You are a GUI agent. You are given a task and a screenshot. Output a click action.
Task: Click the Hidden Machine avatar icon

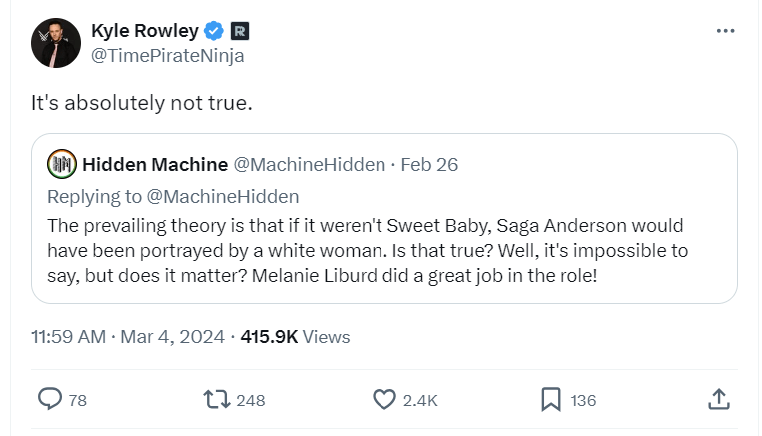tap(62, 164)
